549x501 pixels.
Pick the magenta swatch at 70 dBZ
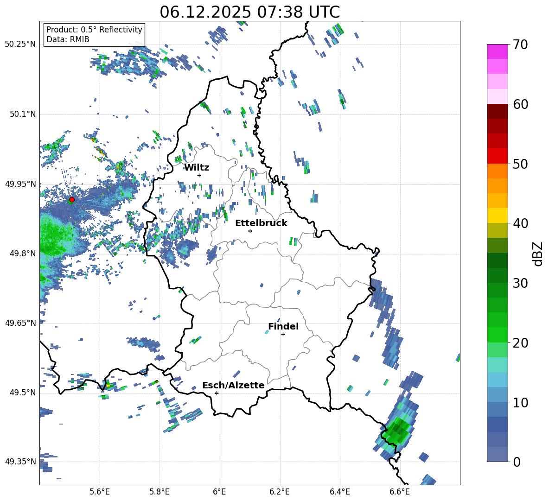tap(497, 51)
